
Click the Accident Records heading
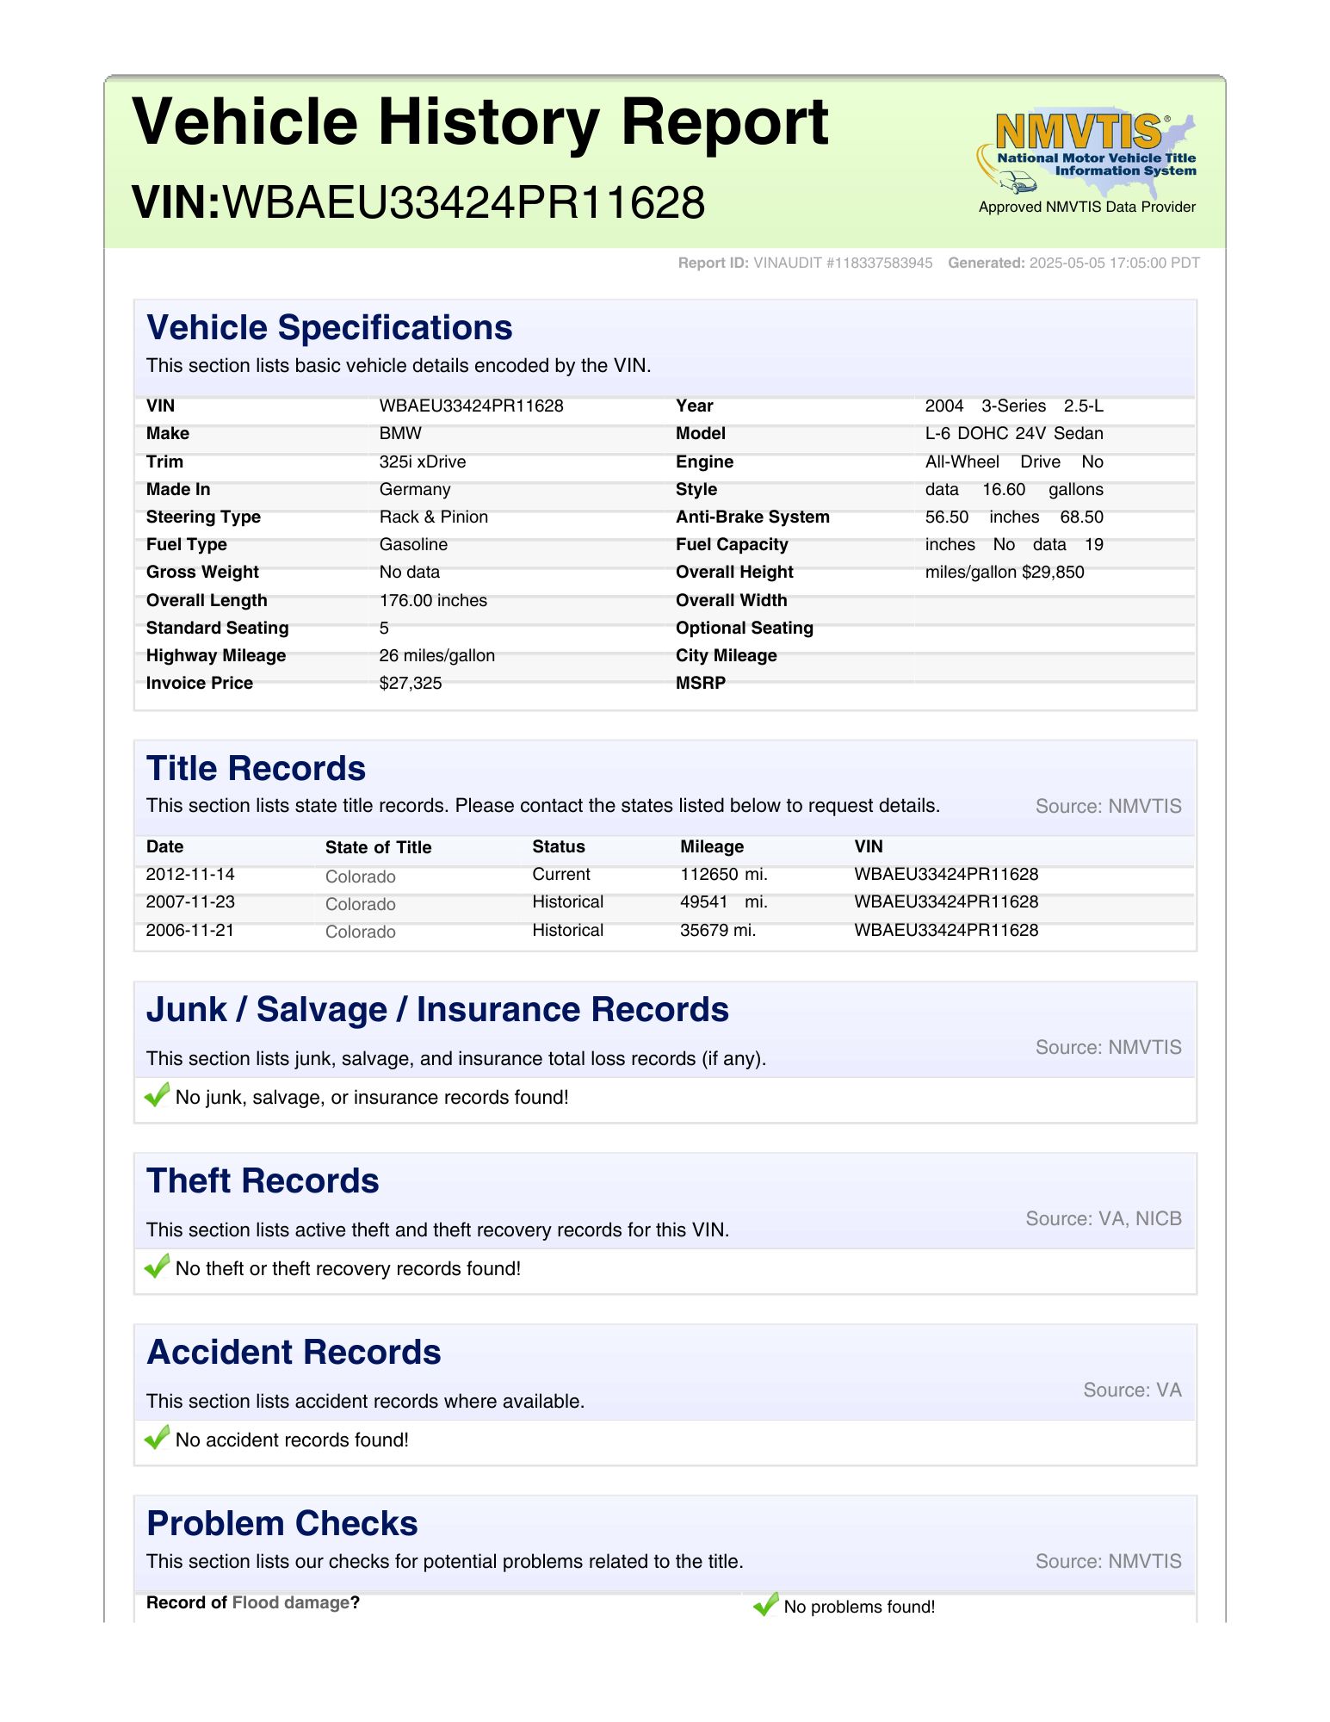pyautogui.click(x=294, y=1353)
